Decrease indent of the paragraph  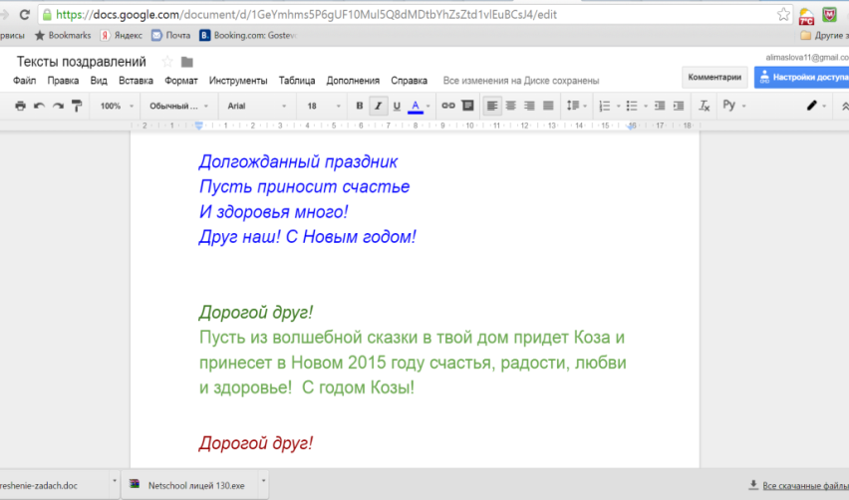click(659, 106)
